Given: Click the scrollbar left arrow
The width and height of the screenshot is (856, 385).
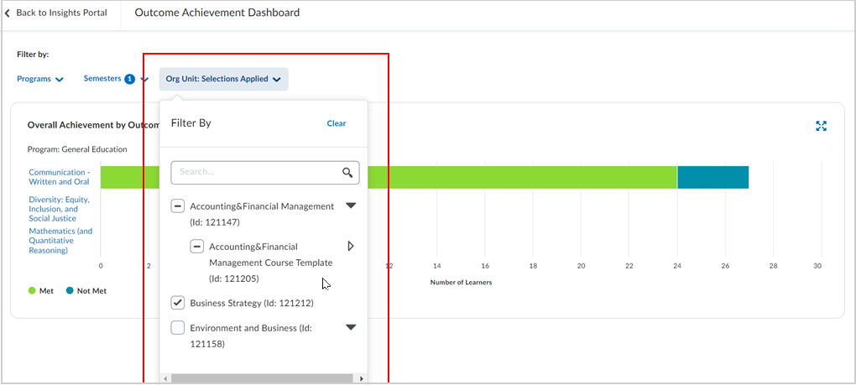Looking at the screenshot, I should pos(165,378).
